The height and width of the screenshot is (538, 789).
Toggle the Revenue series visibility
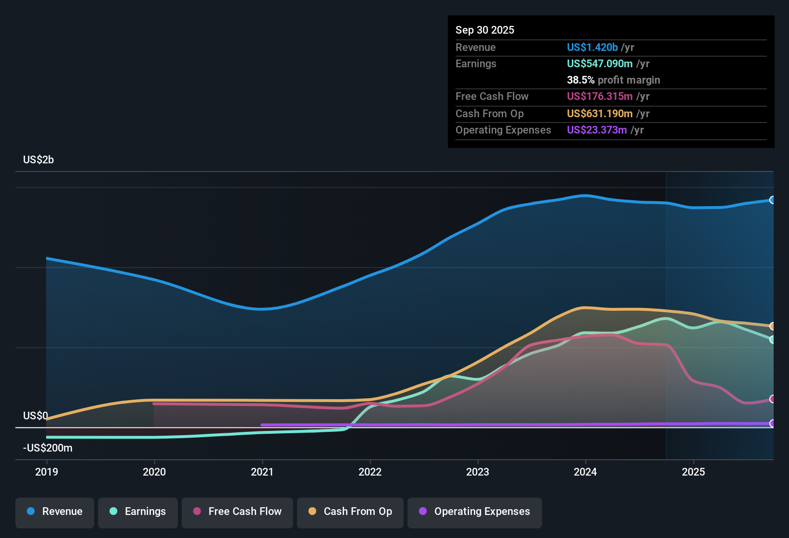[x=54, y=512]
